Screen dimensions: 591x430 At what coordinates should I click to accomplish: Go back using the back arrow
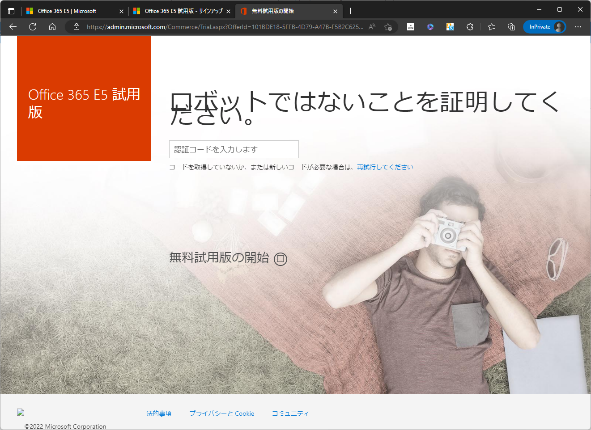coord(13,27)
